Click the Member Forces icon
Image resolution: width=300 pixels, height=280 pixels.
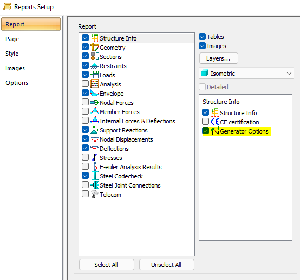point(95,111)
